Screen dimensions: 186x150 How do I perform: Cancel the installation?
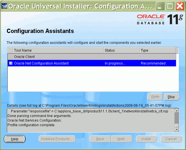tap(171, 139)
